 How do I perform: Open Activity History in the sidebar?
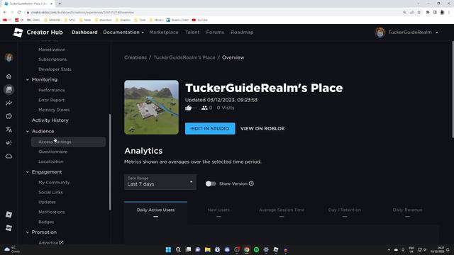[50, 120]
